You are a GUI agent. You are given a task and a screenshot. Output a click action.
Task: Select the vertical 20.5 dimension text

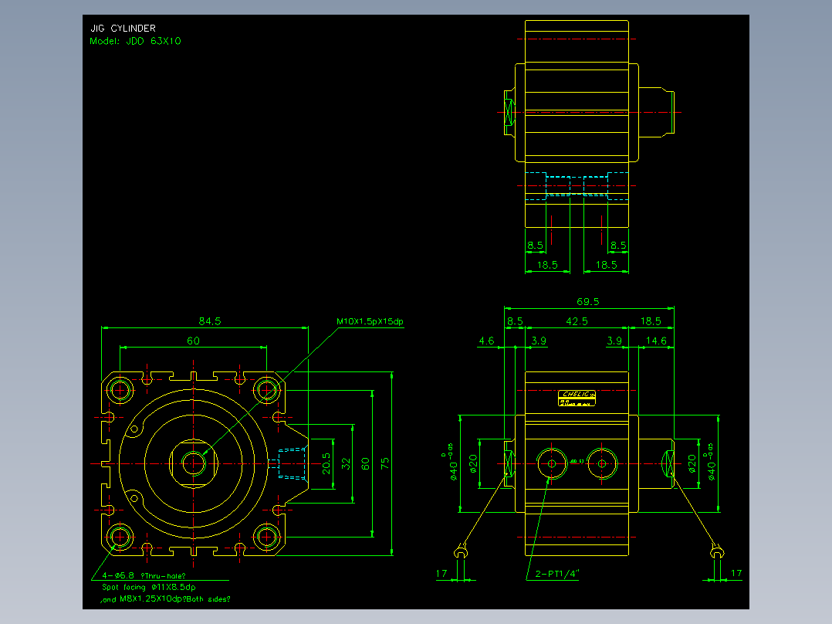click(326, 463)
